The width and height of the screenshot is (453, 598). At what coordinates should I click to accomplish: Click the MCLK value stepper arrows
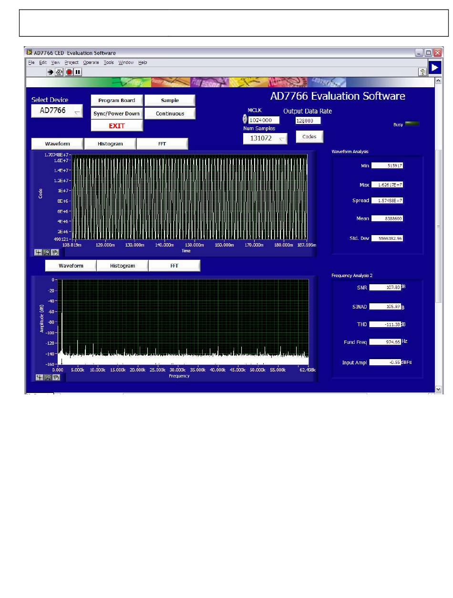pyautogui.click(x=245, y=120)
